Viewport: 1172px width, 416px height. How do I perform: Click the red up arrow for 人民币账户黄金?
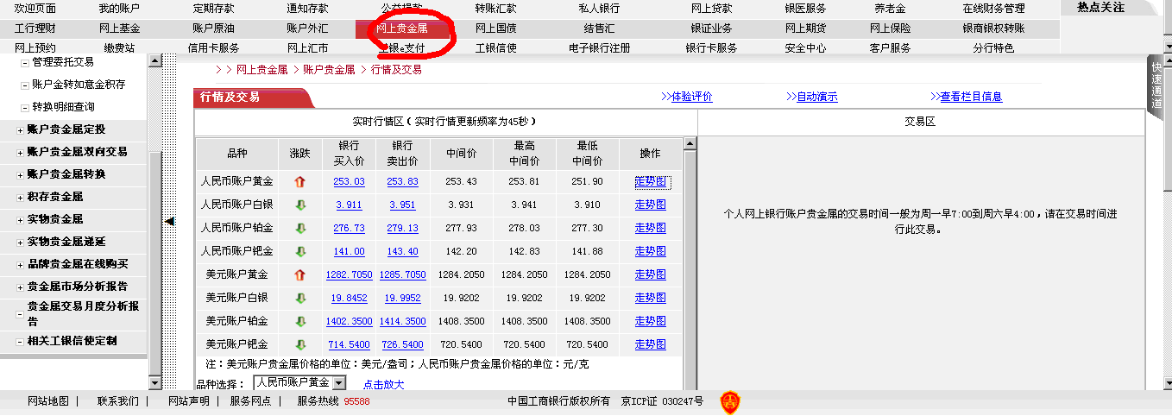click(300, 182)
